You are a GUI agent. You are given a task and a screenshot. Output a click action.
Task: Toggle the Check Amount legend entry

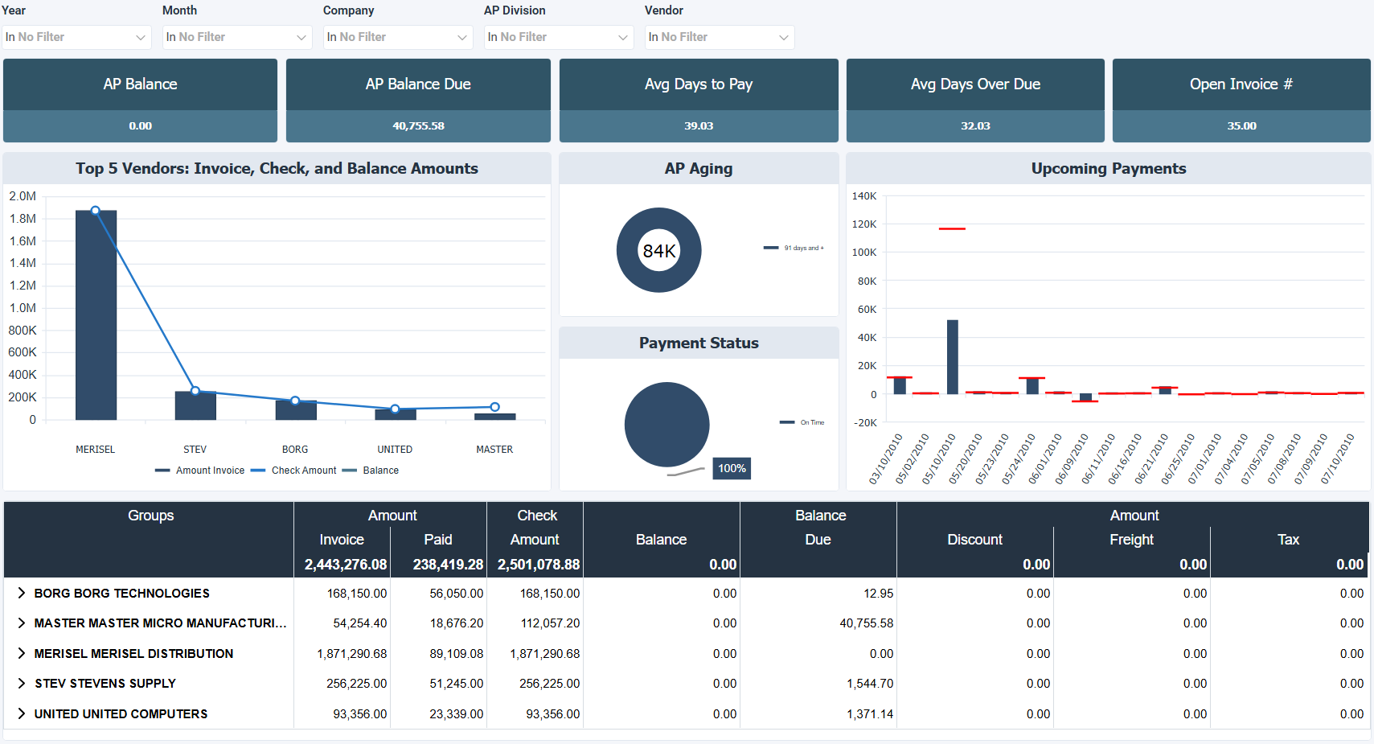pyautogui.click(x=293, y=471)
